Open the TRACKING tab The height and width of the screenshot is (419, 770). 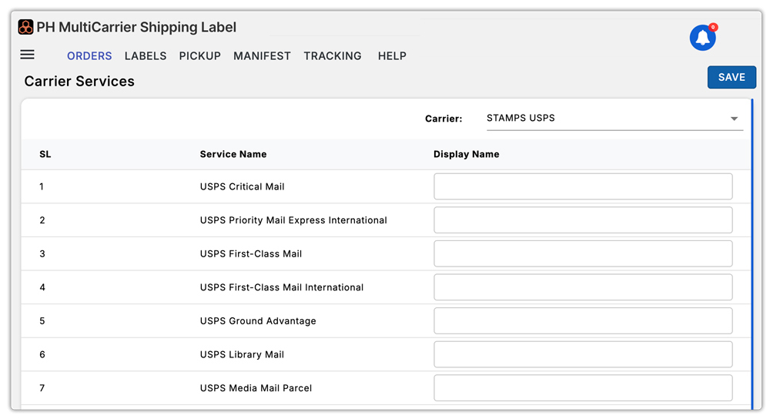[x=333, y=56]
